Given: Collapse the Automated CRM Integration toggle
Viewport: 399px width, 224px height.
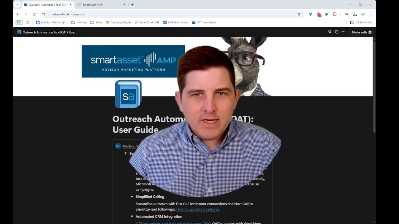Looking at the screenshot, I should [x=132, y=217].
